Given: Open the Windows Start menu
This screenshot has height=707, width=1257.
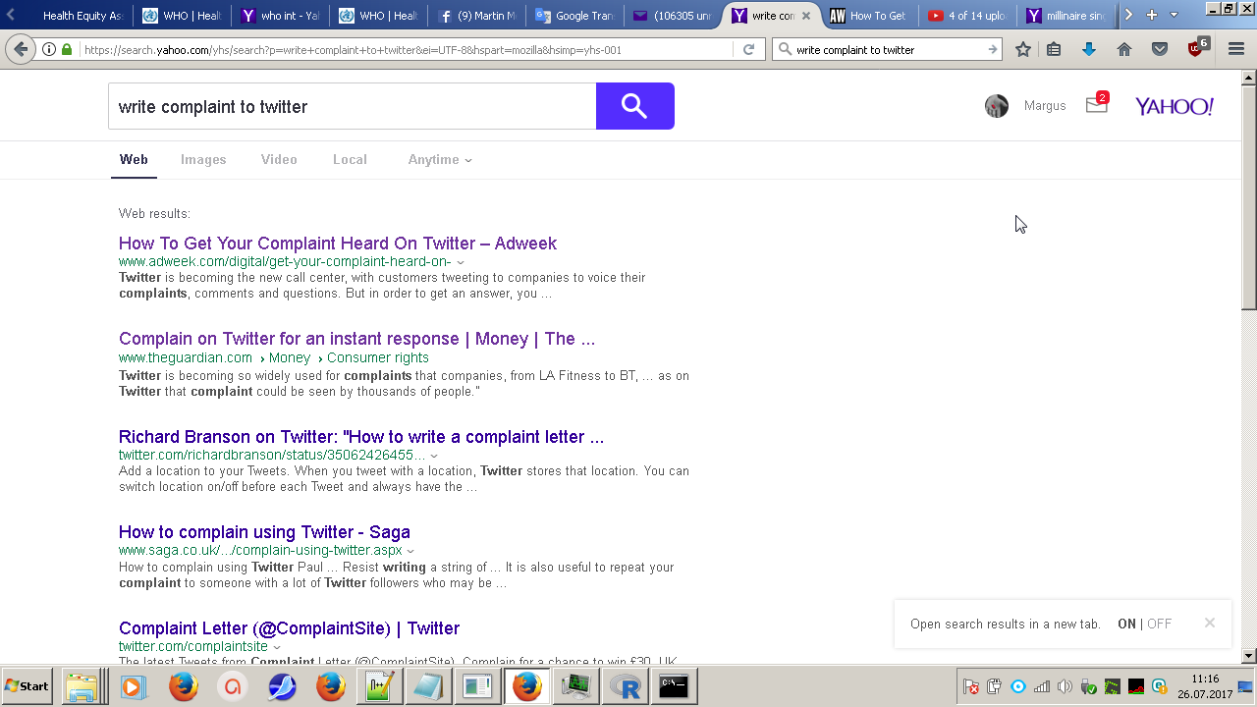Looking at the screenshot, I should (x=27, y=686).
